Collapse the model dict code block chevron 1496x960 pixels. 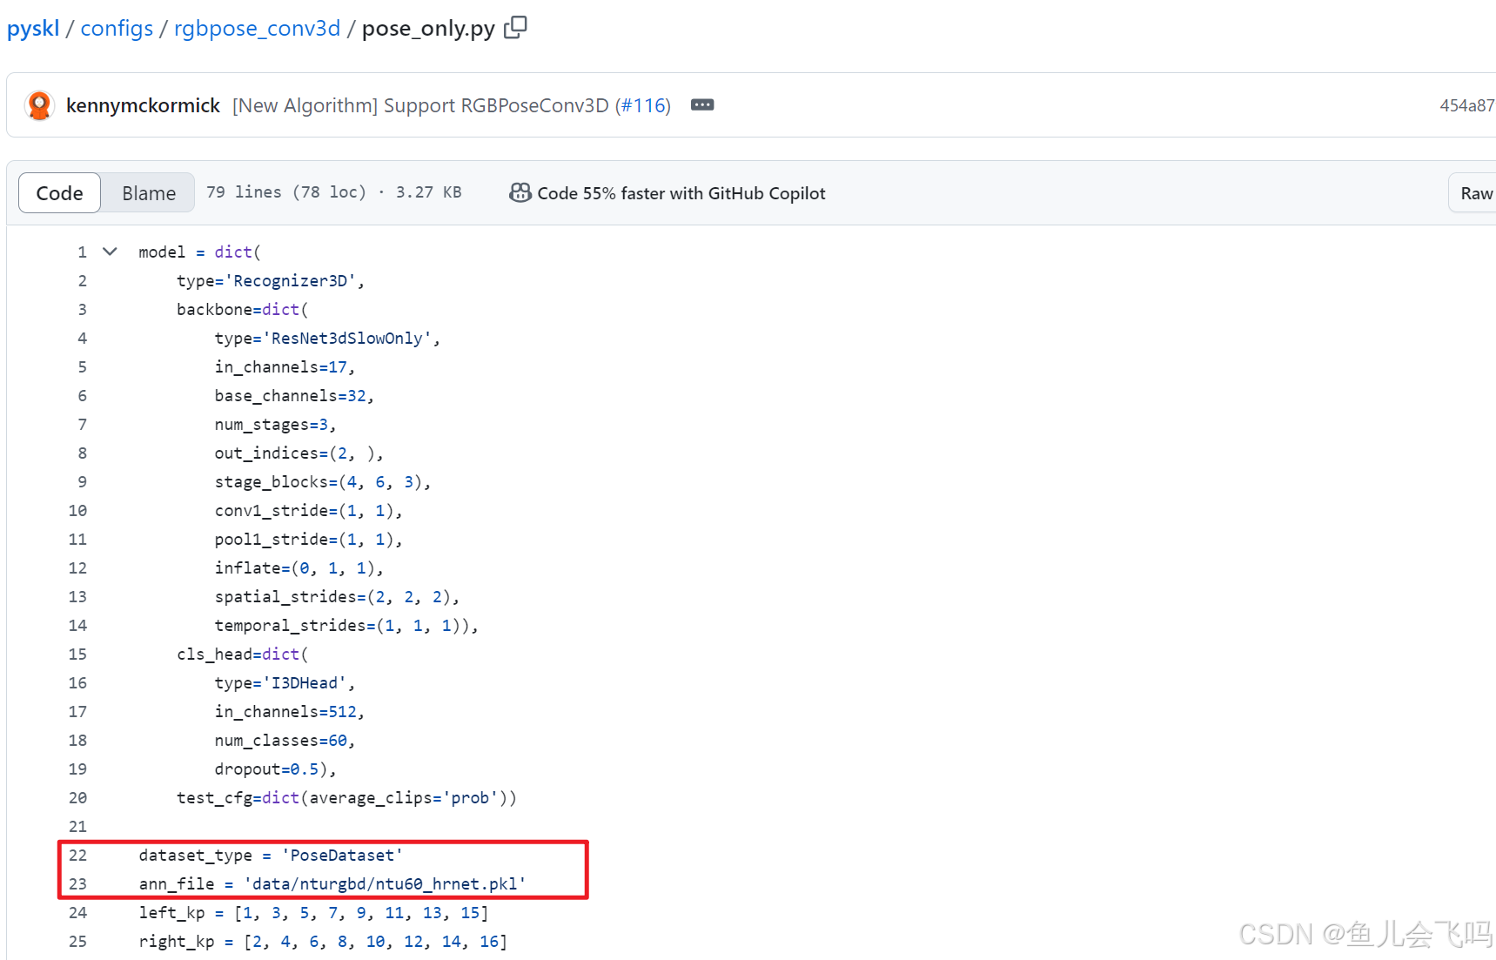click(109, 251)
